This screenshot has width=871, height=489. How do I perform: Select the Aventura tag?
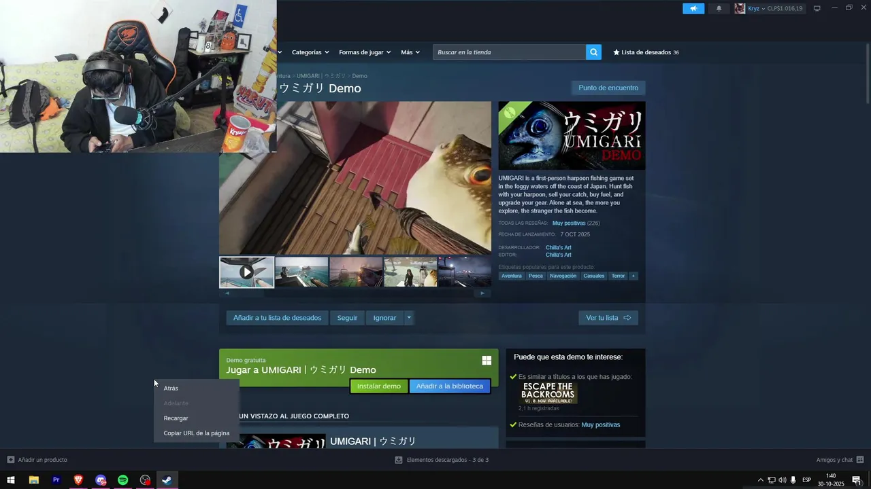pos(512,276)
